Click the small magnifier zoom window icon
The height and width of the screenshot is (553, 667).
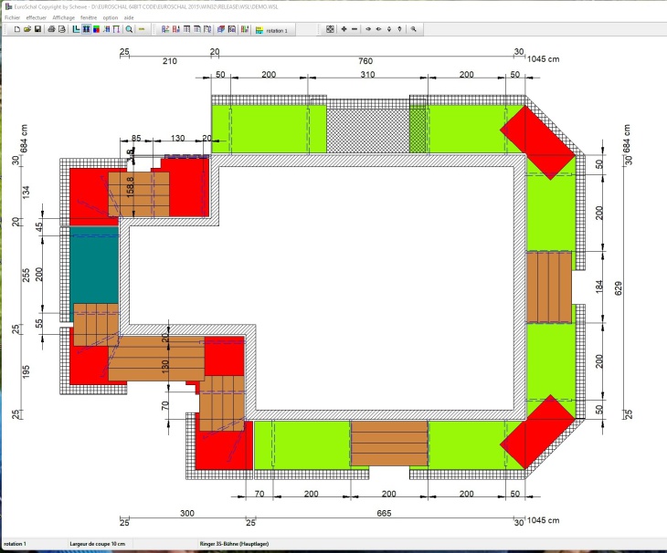pos(414,29)
